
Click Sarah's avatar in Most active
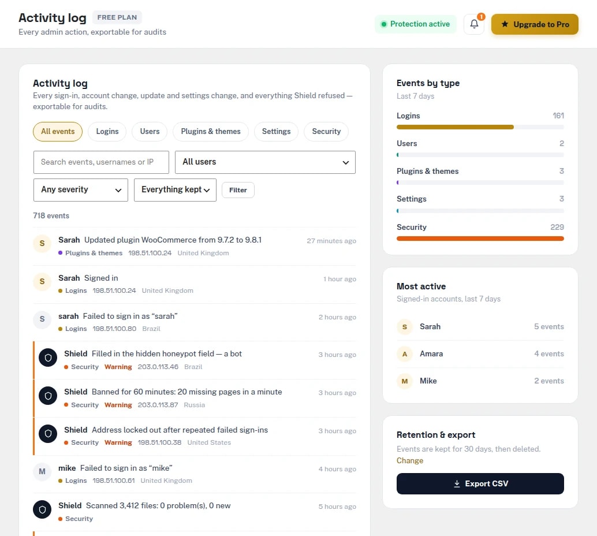pyautogui.click(x=405, y=327)
